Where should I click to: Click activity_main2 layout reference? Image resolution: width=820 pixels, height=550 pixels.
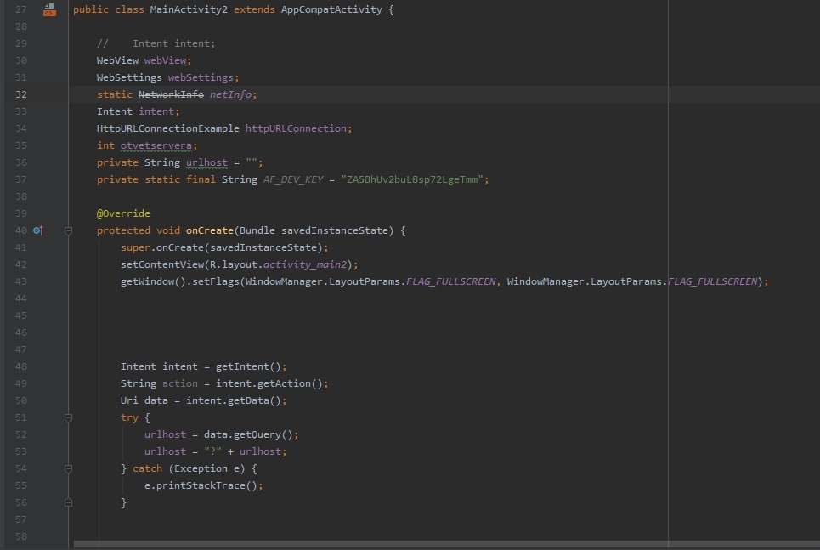[305, 264]
